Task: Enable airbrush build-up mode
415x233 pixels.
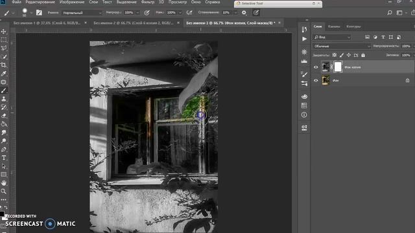Action: coord(189,13)
